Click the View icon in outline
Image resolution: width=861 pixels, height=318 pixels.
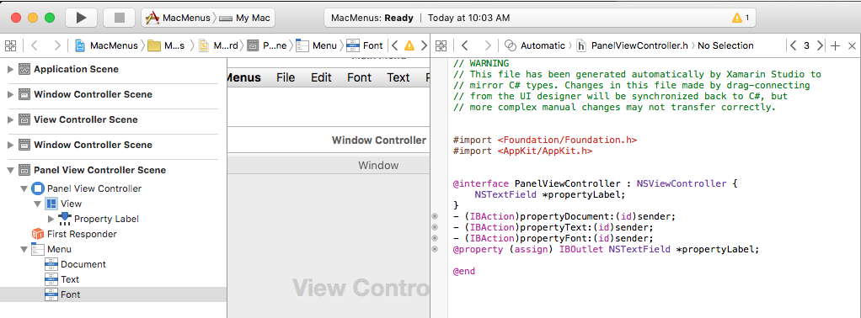coord(51,204)
